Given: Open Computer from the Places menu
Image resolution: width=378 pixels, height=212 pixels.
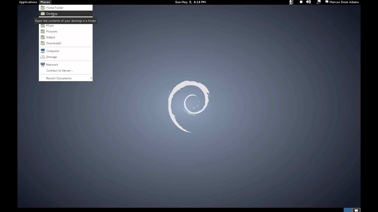Looking at the screenshot, I should click(x=66, y=51).
